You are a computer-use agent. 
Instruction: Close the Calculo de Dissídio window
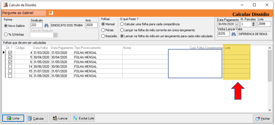[x=267, y=5]
